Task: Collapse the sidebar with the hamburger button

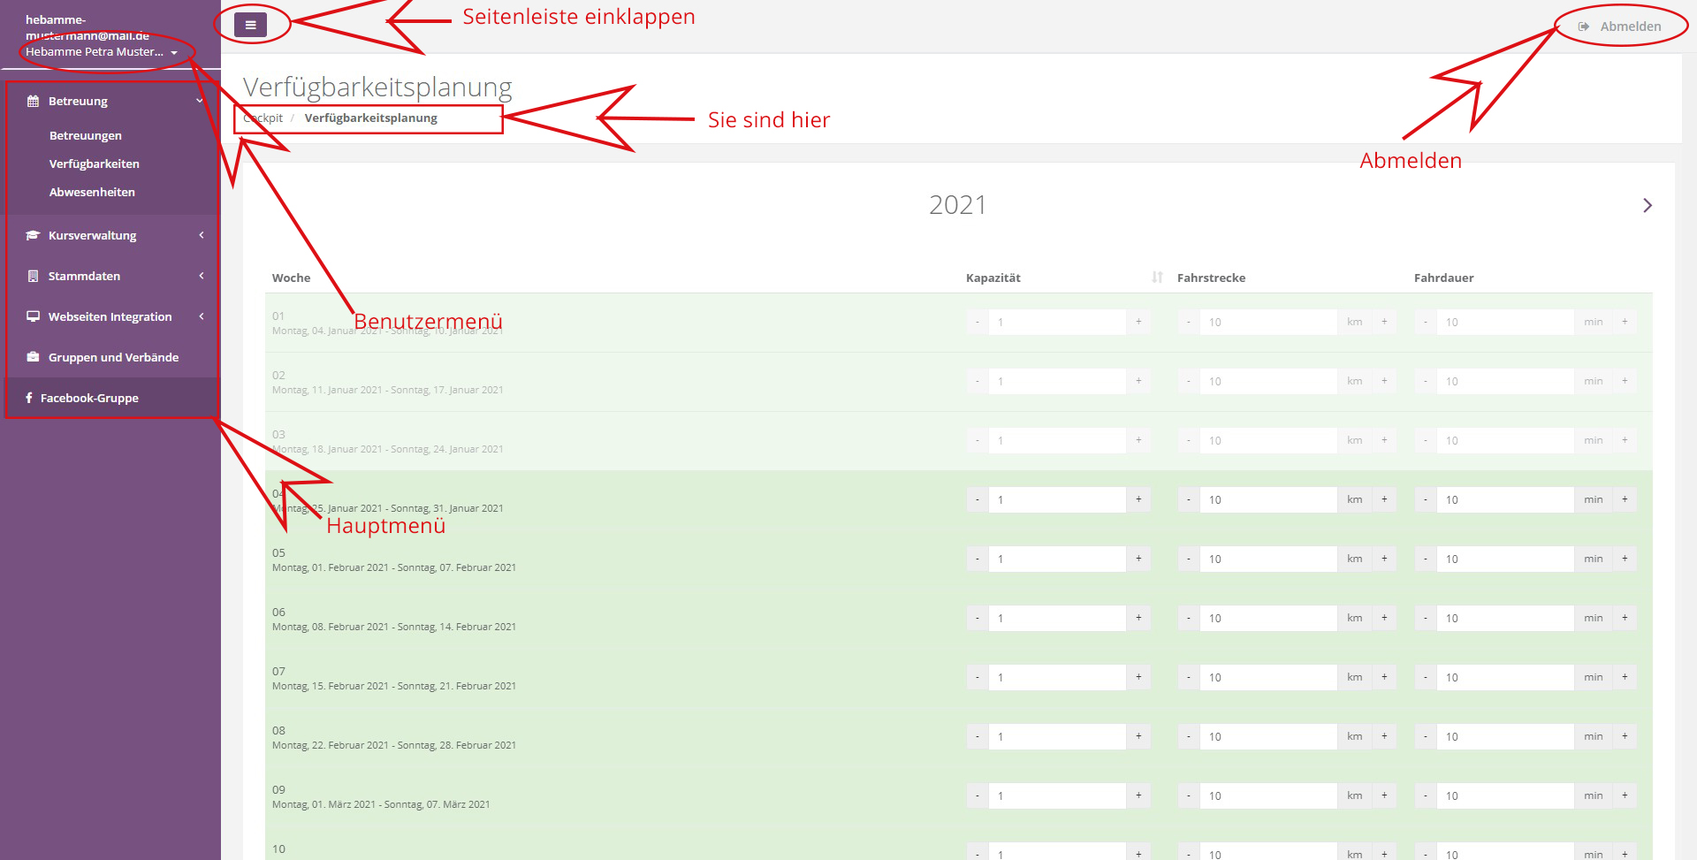Action: click(250, 25)
